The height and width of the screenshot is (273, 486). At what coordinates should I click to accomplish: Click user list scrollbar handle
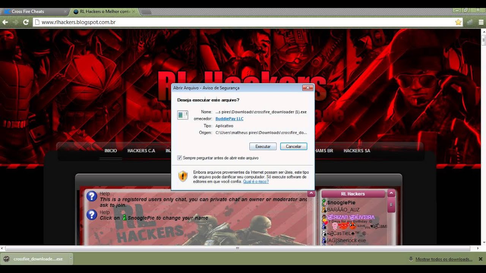(391, 205)
